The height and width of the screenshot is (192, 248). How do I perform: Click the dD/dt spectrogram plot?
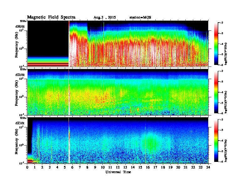pyautogui.click(x=118, y=92)
